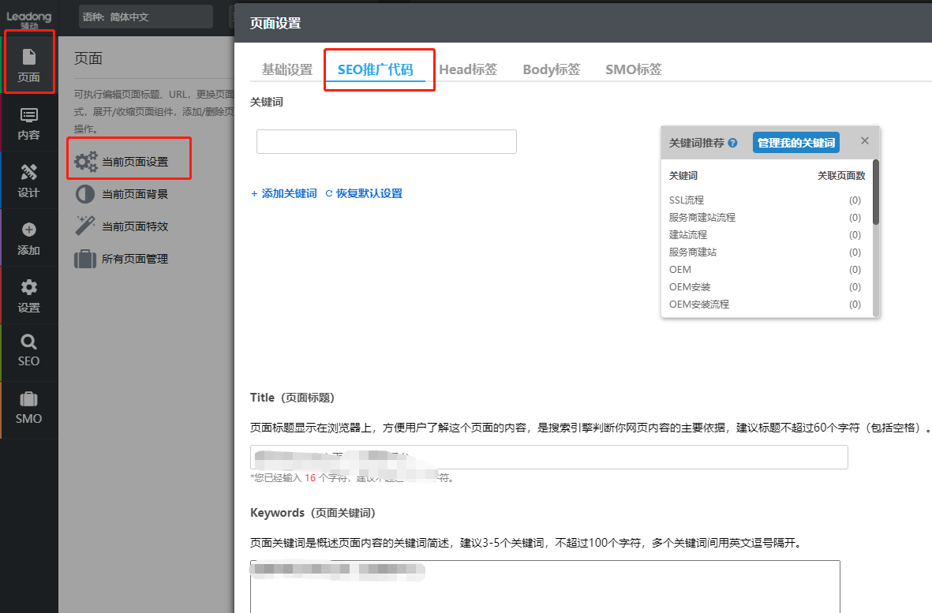The width and height of the screenshot is (932, 613).
Task: Click the 关键词 input field
Action: 386,141
